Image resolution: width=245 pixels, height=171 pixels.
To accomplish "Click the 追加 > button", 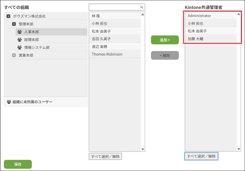I will tap(165, 40).
